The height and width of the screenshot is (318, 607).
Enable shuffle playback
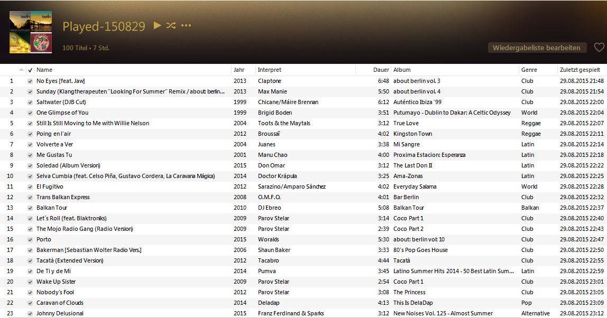coord(170,25)
